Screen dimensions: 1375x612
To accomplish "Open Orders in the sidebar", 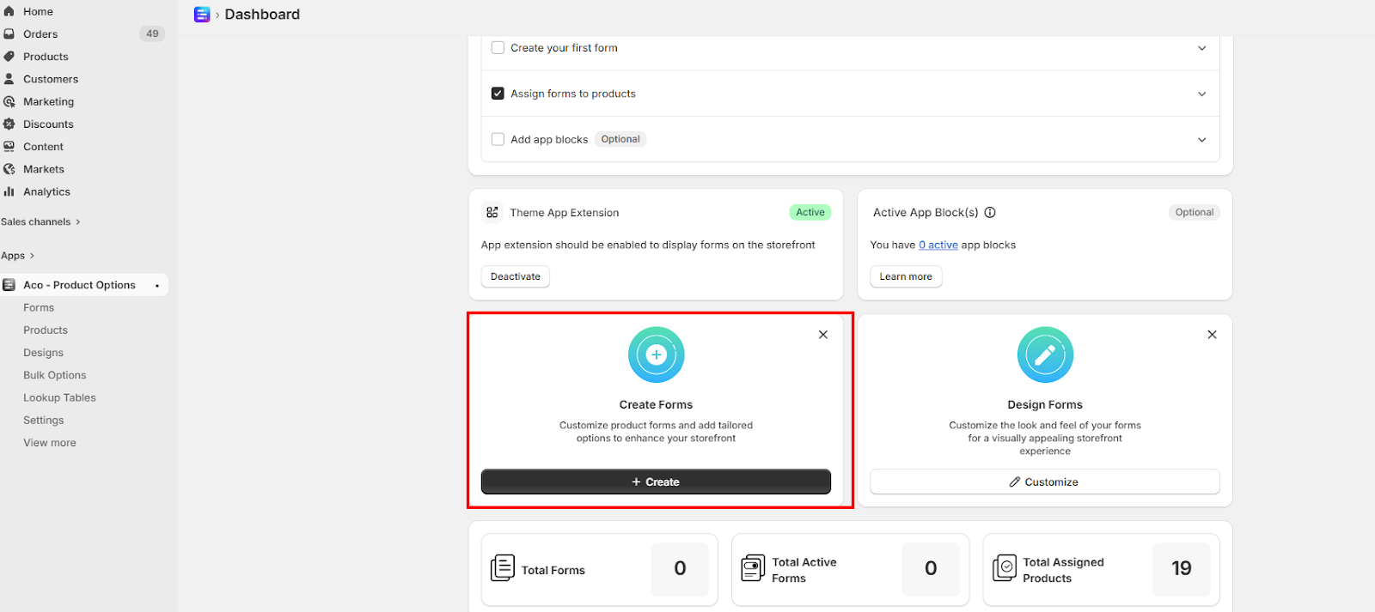I will pos(40,34).
